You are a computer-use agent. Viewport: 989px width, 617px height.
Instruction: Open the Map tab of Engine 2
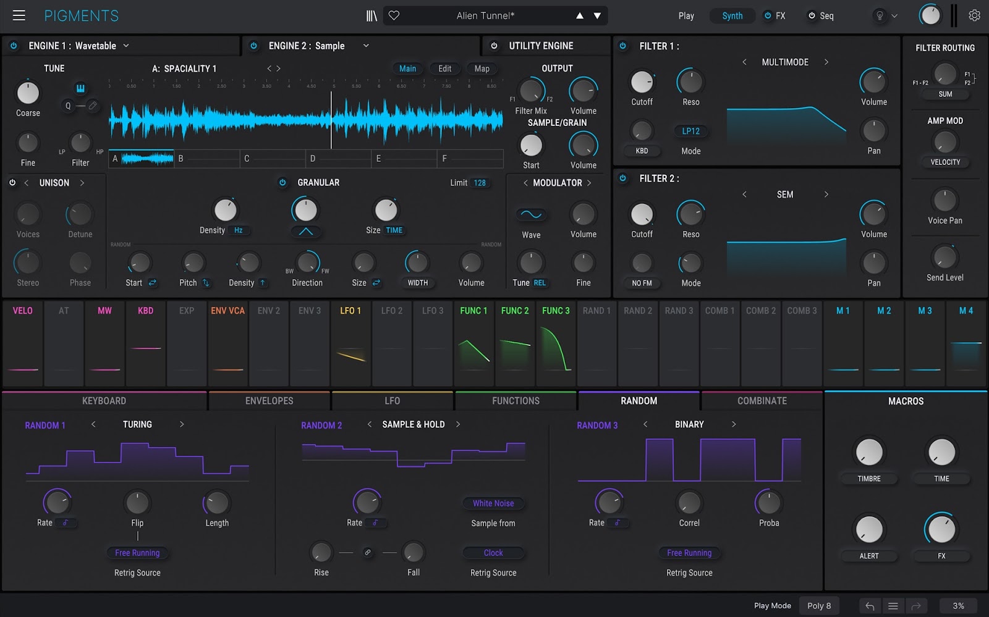coord(482,69)
